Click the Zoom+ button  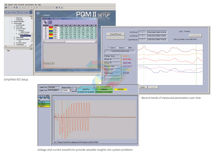(x=143, y=87)
